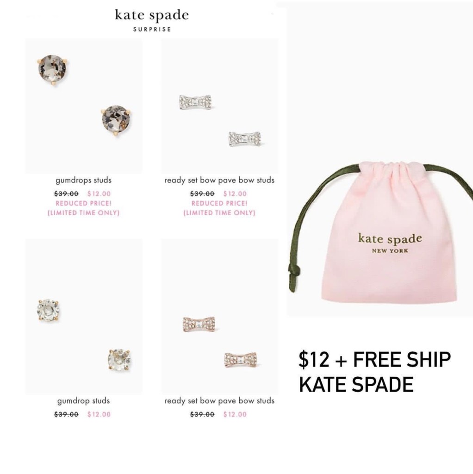Click the $12.00 sale price under gumdrops studs
Viewport: 473px width, 474px height.
[99, 194]
